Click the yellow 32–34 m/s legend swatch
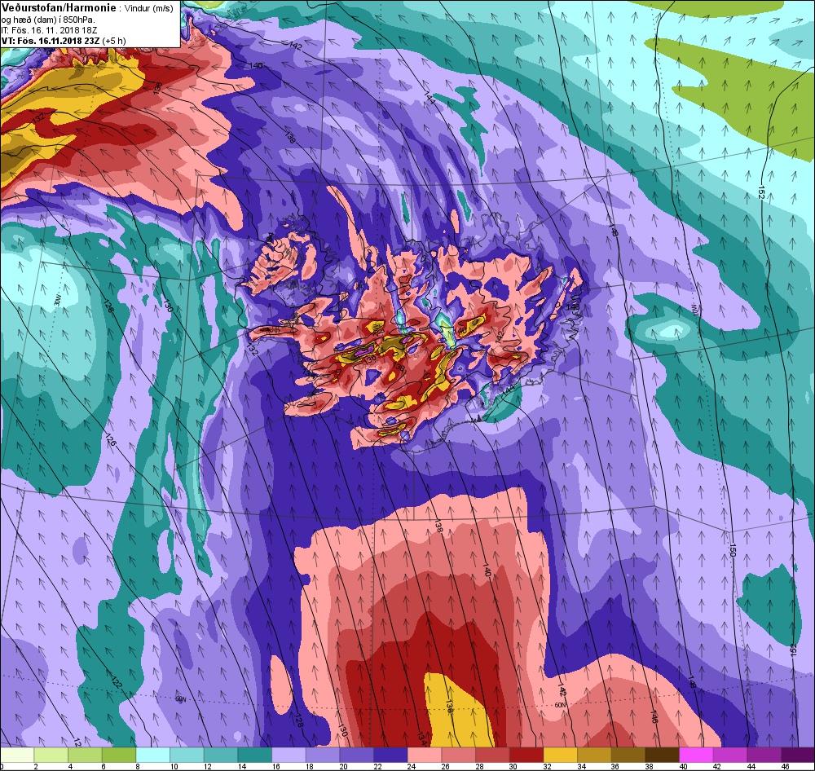Screen dimensions: 815x771 coord(561,755)
